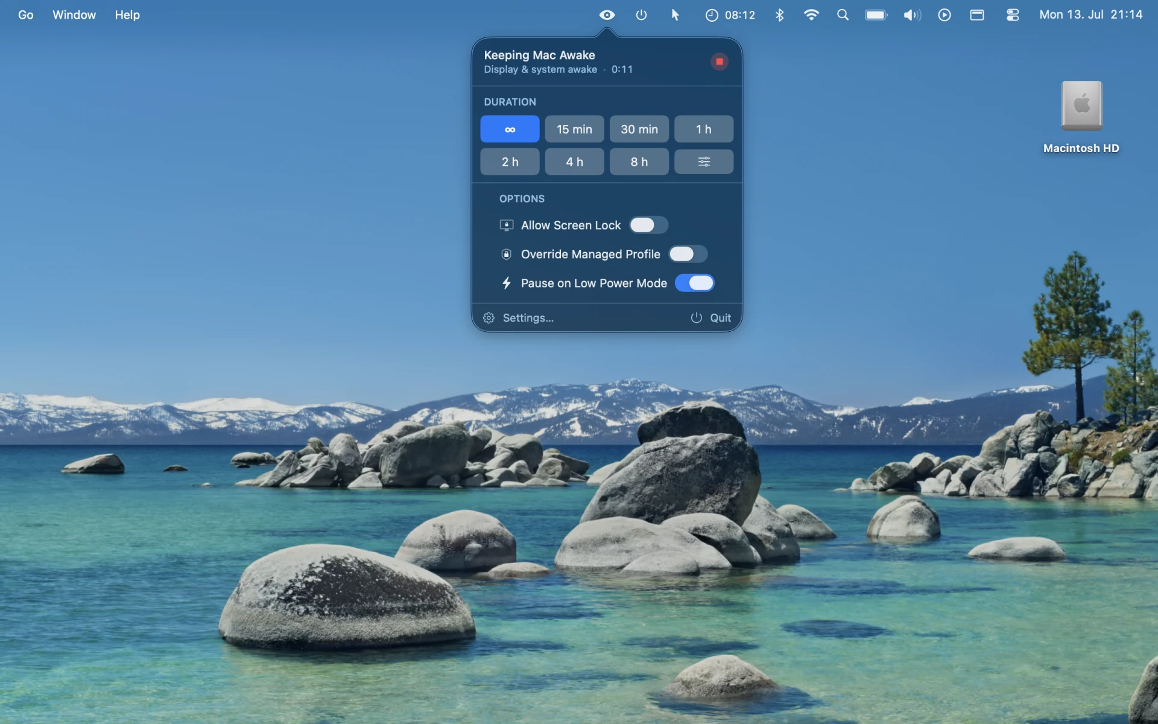Click the eye icon in menu bar
1158x724 pixels.
click(607, 15)
